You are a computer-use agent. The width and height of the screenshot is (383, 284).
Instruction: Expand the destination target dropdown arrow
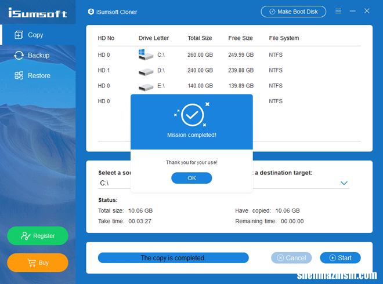pos(344,183)
